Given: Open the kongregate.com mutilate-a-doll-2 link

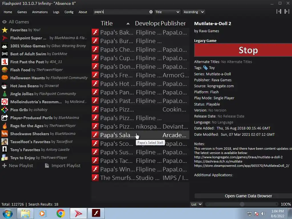Looking at the screenshot, I should tap(238, 157).
